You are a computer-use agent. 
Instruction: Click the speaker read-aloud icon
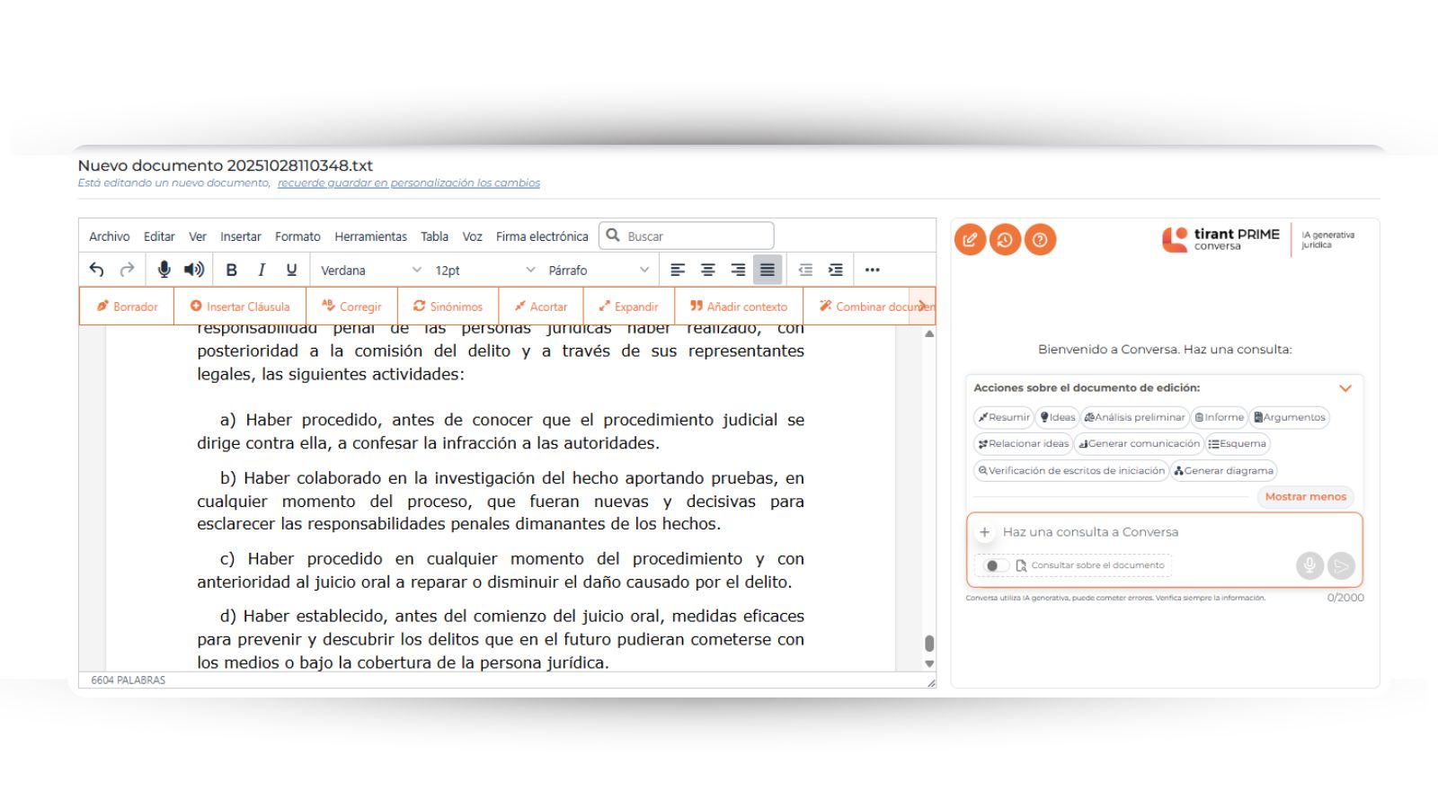[x=194, y=270]
